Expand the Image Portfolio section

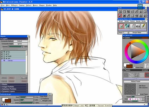(x=1, y=87)
